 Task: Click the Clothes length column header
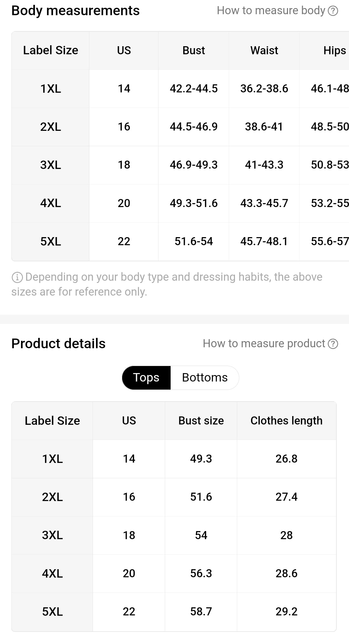(x=286, y=421)
